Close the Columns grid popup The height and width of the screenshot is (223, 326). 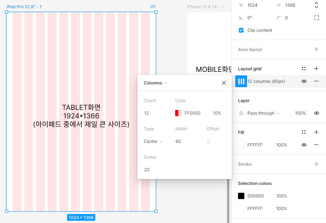point(224,83)
